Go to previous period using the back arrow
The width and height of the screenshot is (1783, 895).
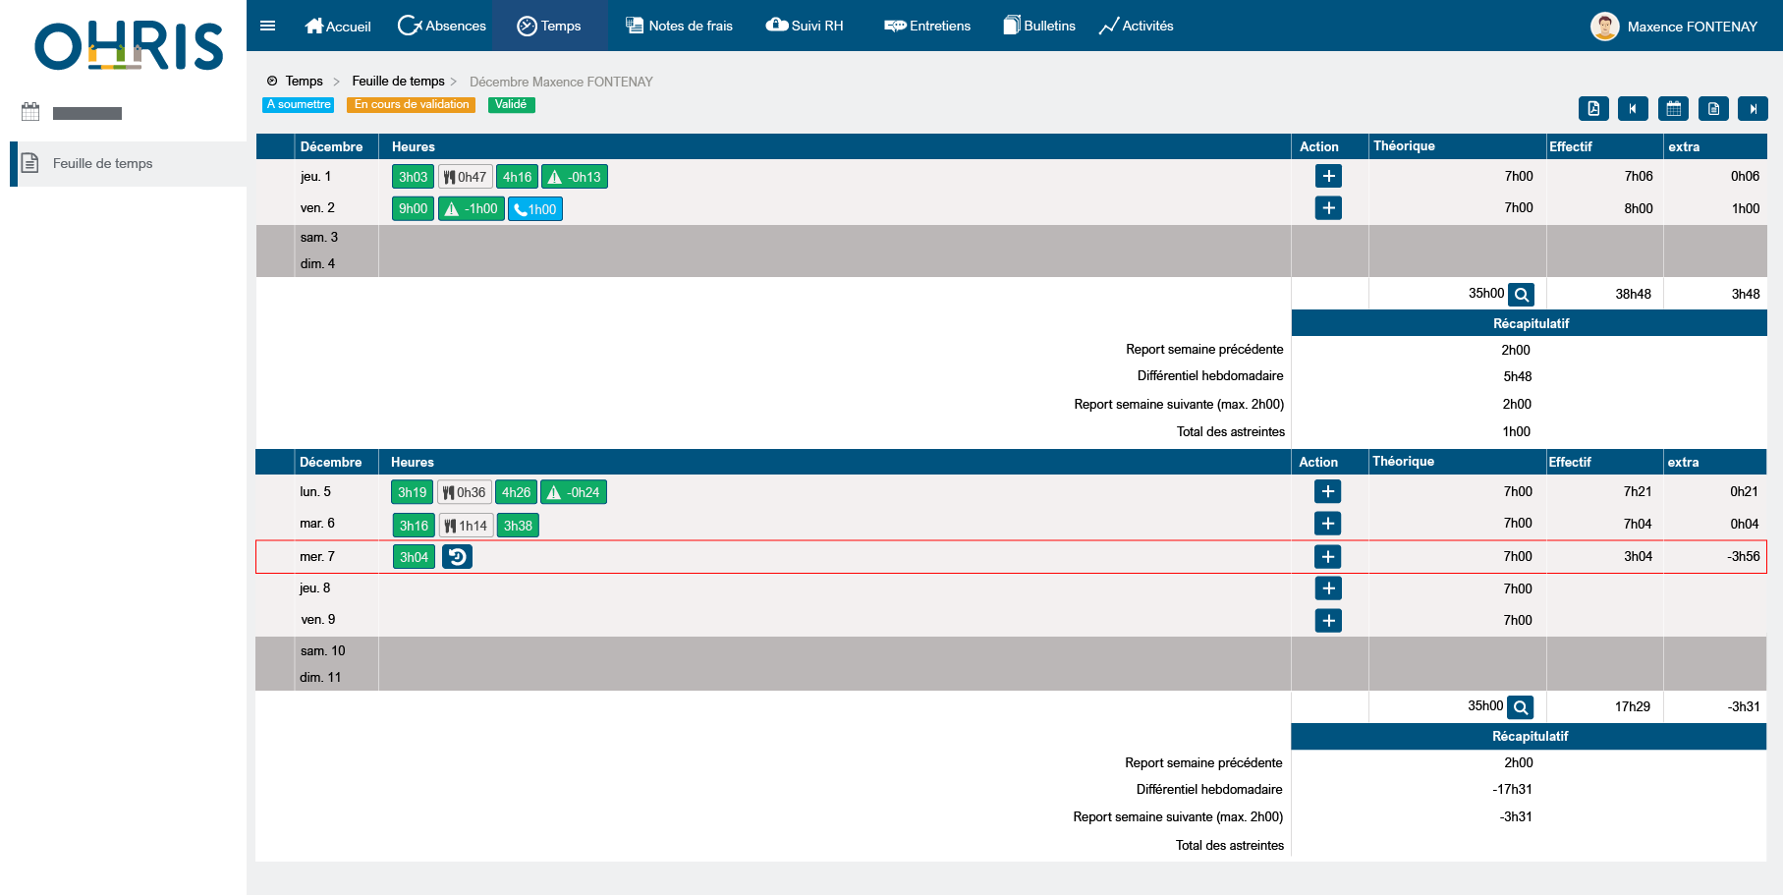pos(1633,109)
